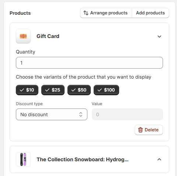Viewport: 177px width, 176px height.
Task: Click the disabled discount Value field
Action: coord(127,114)
